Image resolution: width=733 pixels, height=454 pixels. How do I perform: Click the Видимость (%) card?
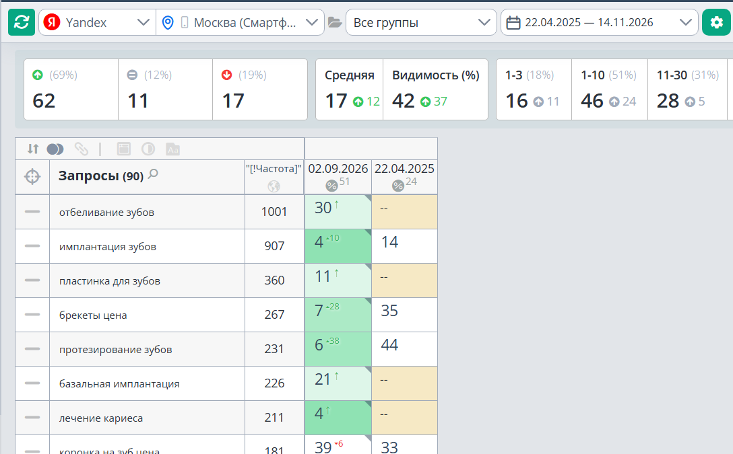point(436,89)
